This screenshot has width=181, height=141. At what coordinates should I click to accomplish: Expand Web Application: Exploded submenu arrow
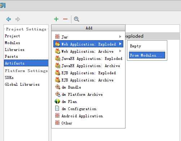120,44
